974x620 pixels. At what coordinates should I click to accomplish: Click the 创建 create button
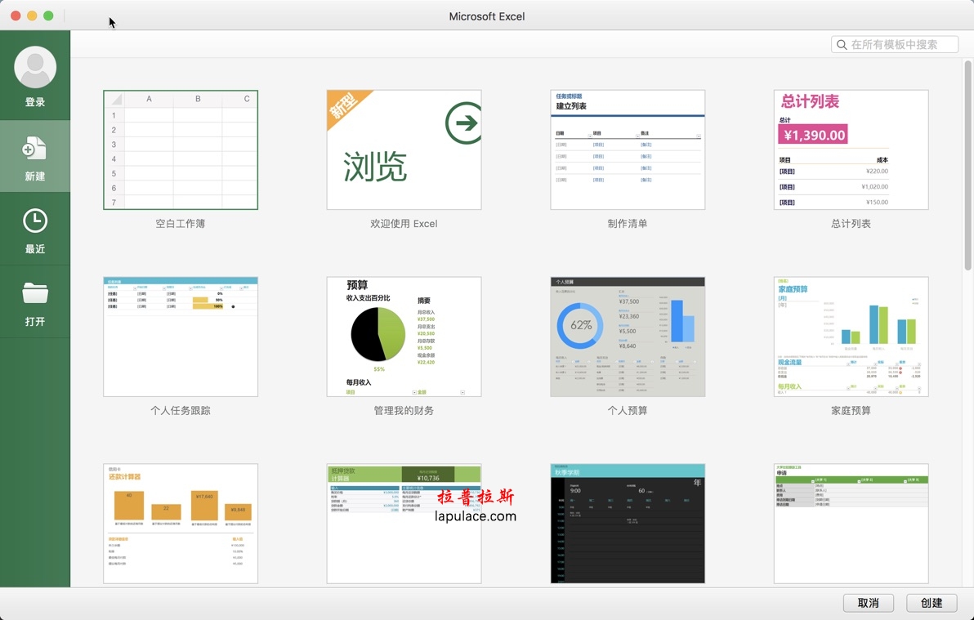(931, 603)
